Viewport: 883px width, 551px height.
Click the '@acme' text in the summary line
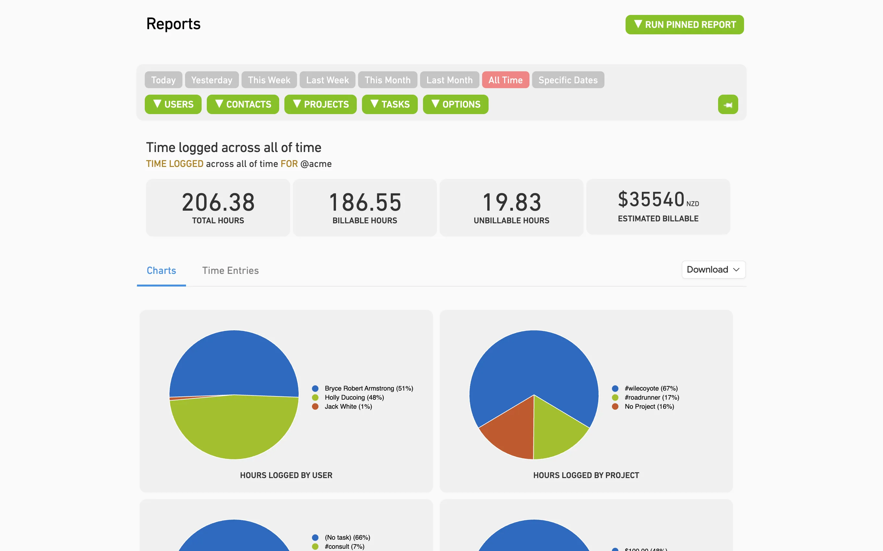coord(316,164)
